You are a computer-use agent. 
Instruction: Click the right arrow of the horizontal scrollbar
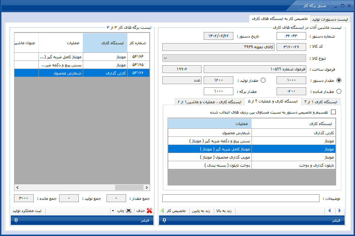point(147,187)
